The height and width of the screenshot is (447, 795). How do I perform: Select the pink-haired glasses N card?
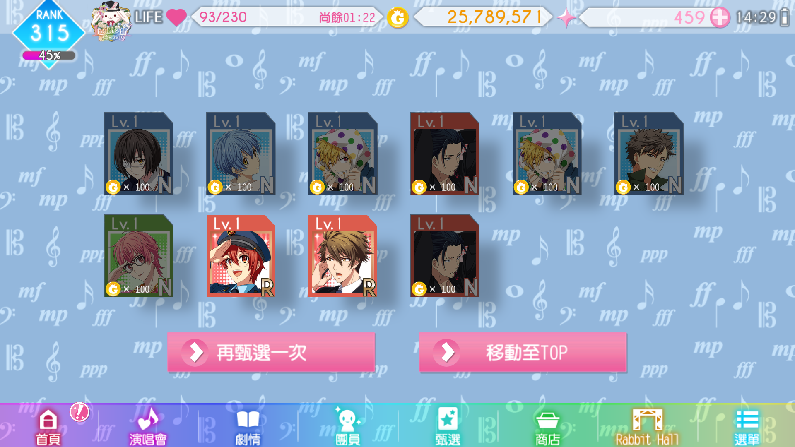point(139,255)
